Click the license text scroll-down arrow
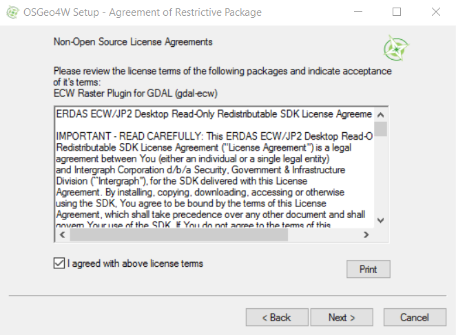The width and height of the screenshot is (456, 335). pyautogui.click(x=380, y=220)
